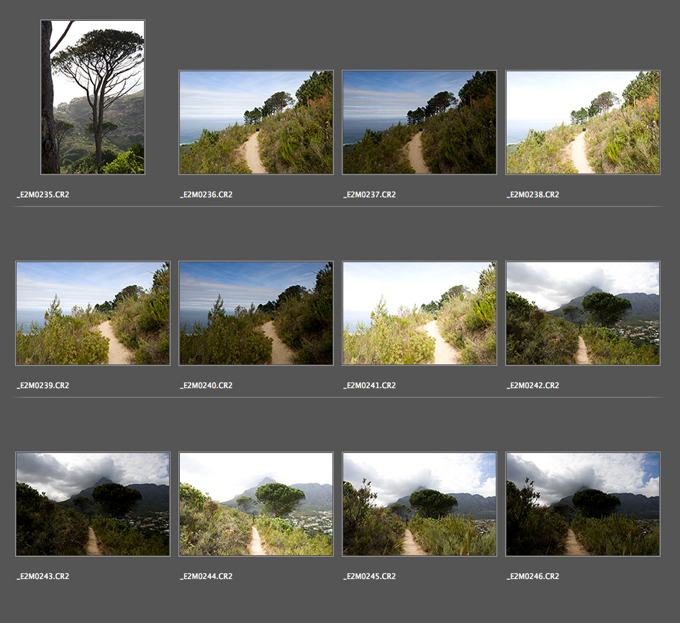680x623 pixels.
Task: Select the _E2M0235.CR2 tree portrait thumbnail
Action: 93,97
